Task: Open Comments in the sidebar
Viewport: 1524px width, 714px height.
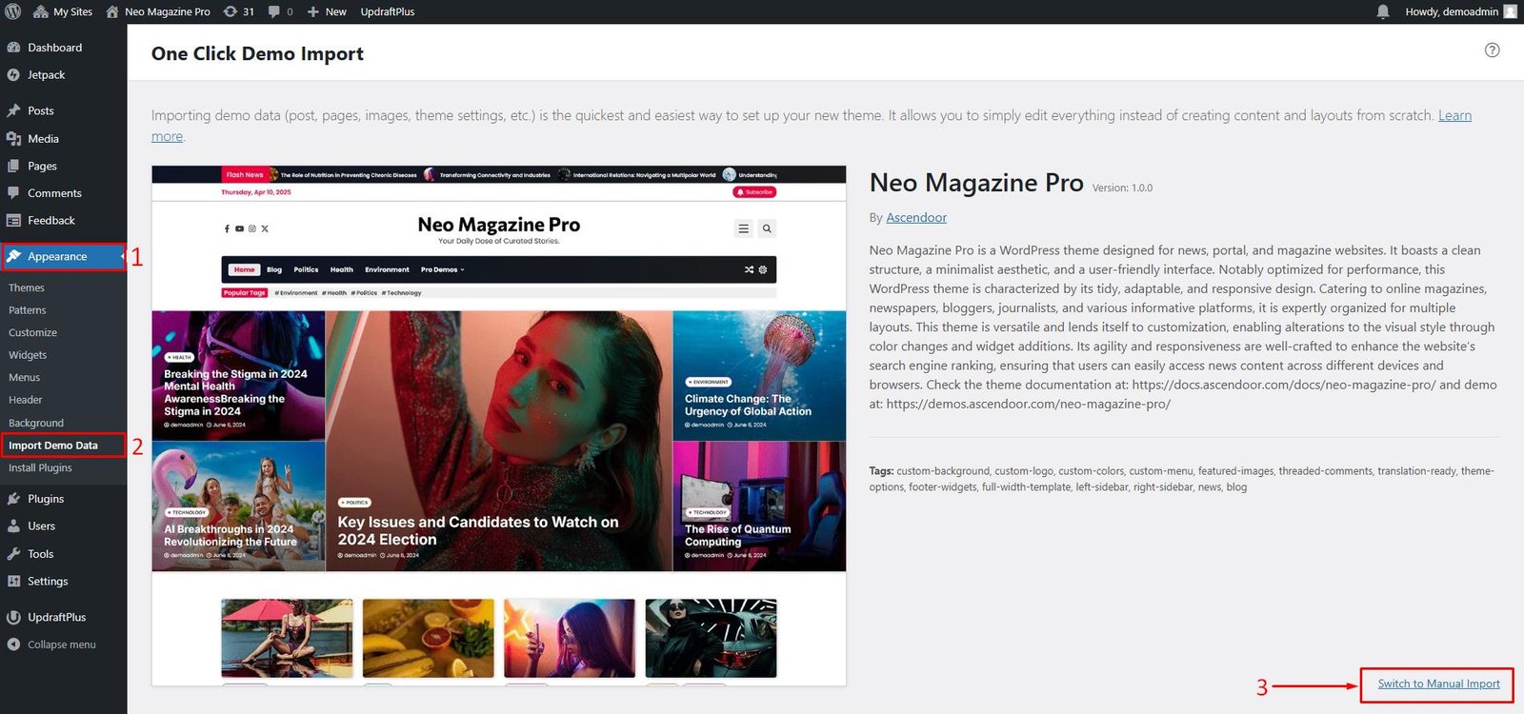Action: [x=54, y=193]
